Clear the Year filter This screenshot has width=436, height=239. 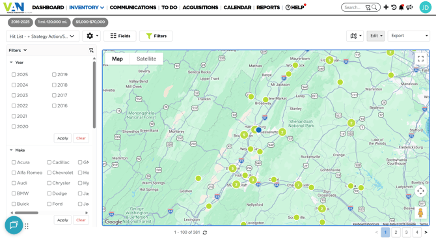(x=81, y=138)
